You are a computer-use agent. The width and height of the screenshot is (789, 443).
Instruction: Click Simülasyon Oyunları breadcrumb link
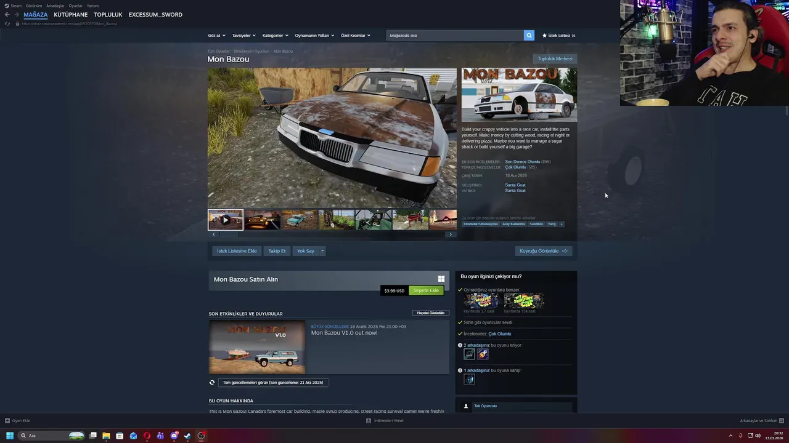(x=251, y=51)
